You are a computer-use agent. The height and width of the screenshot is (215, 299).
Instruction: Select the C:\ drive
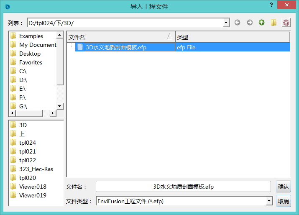tap(23, 71)
